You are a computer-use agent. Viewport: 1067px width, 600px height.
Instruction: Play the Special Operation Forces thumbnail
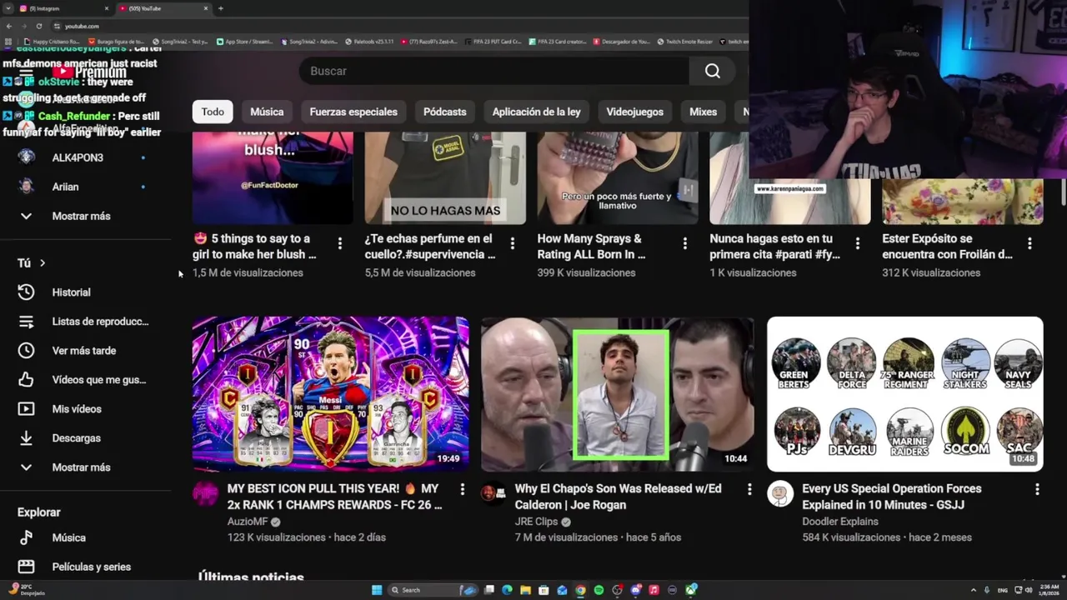coord(905,393)
